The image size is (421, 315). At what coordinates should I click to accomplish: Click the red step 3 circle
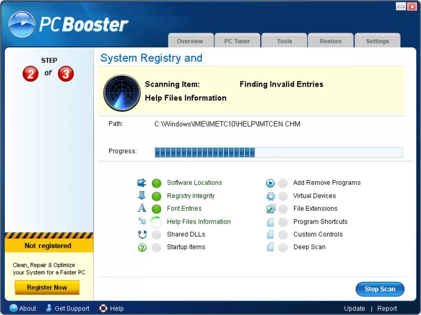(x=66, y=73)
